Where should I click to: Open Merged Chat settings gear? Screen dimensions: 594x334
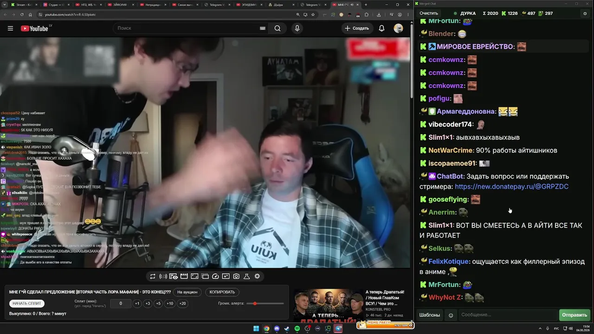click(585, 13)
